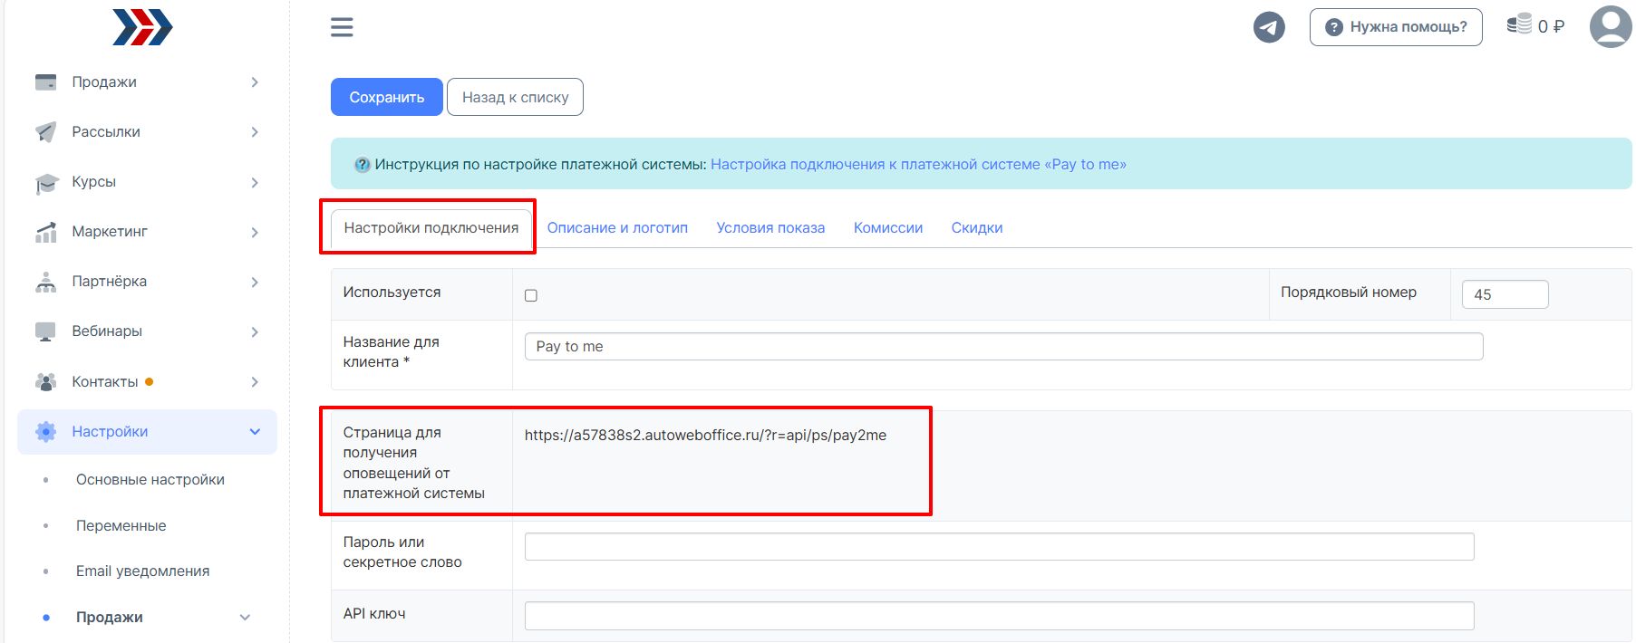The image size is (1636, 643).
Task: Toggle the Используется checkbox
Action: [531, 295]
